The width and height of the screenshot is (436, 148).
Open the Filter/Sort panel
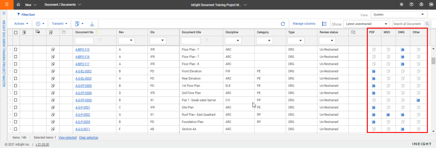[x=25, y=15]
